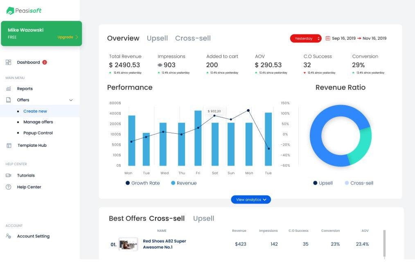Viewport: 415px width, 265px height.
Task: Select Manage offers in sidebar
Action: 38,122
